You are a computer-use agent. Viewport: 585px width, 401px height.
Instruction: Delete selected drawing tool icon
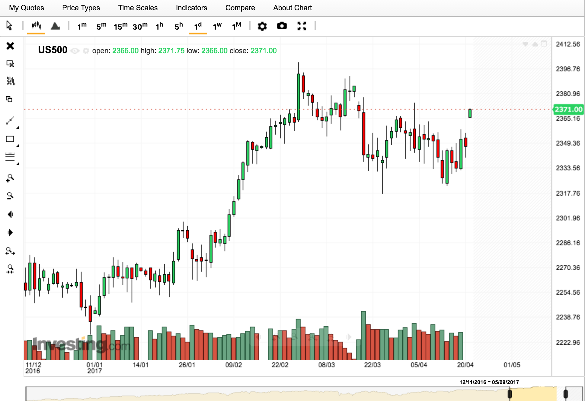point(10,64)
